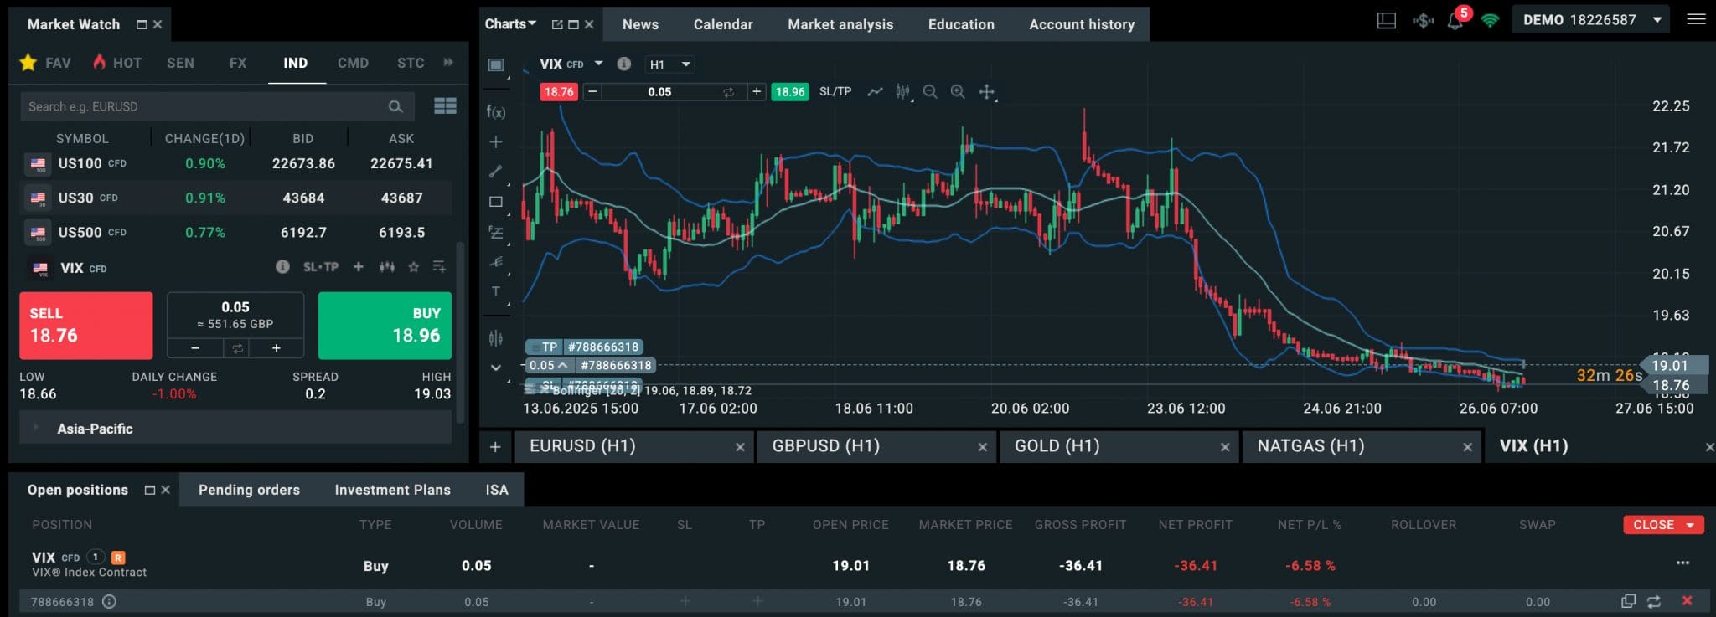Viewport: 1716px width, 617px height.
Task: Click the green BUY 18.96 button
Action: (385, 325)
